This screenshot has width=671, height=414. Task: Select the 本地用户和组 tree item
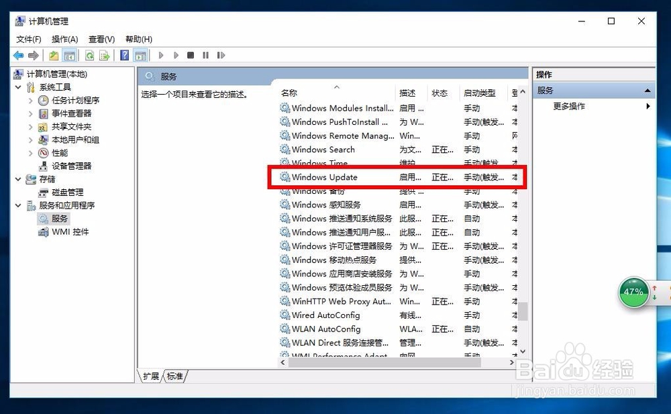(x=75, y=140)
